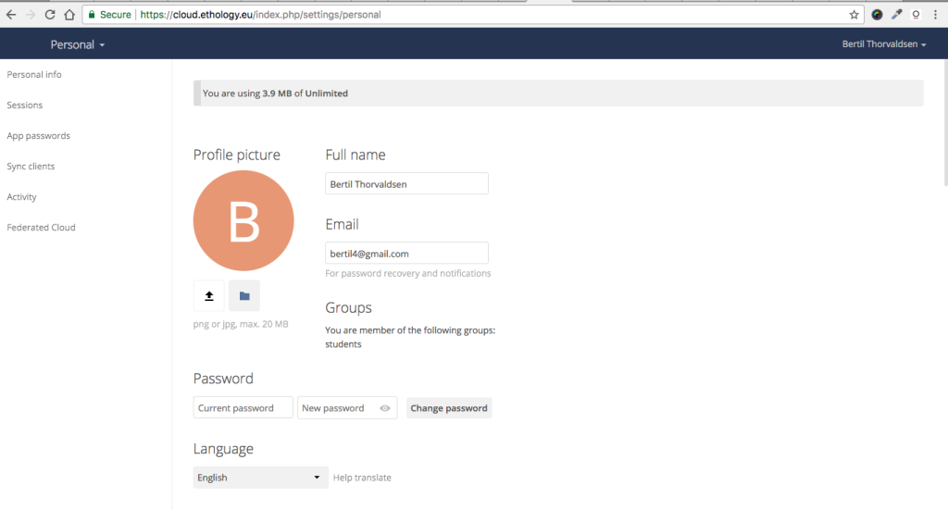Click the 'png or jpg, max. 20 MB' note

pos(241,324)
